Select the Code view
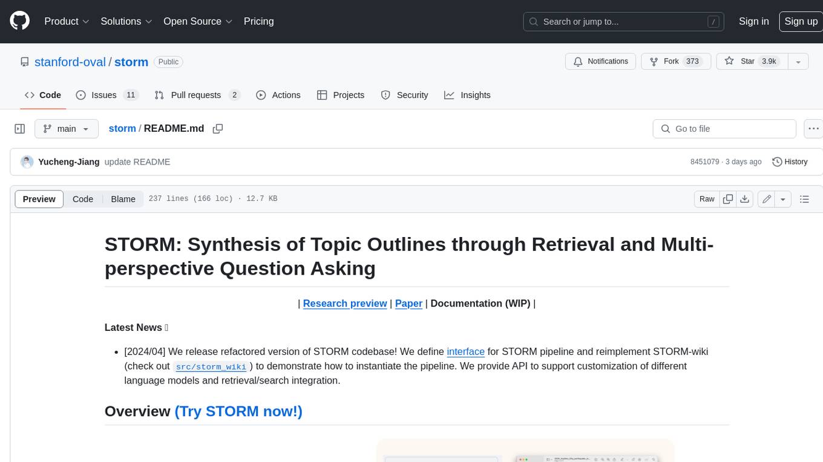The image size is (823, 462). pos(83,199)
